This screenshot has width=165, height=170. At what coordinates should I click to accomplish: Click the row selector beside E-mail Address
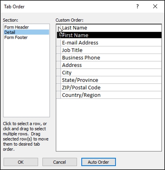click(58, 43)
